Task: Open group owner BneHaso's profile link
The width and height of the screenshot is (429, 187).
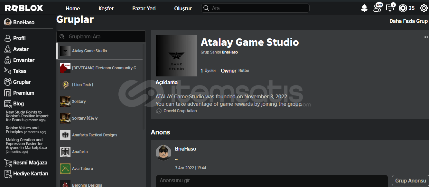Action: 230,52
